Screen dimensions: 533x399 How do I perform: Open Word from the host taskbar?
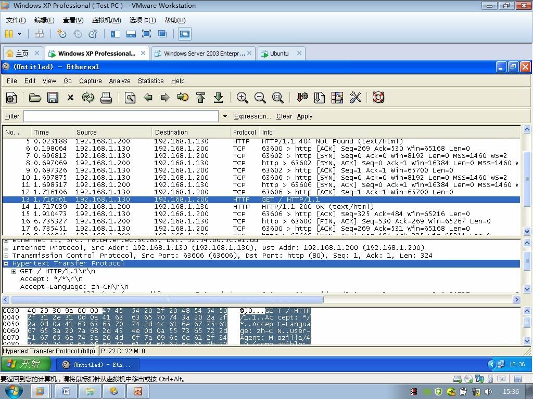(x=66, y=392)
